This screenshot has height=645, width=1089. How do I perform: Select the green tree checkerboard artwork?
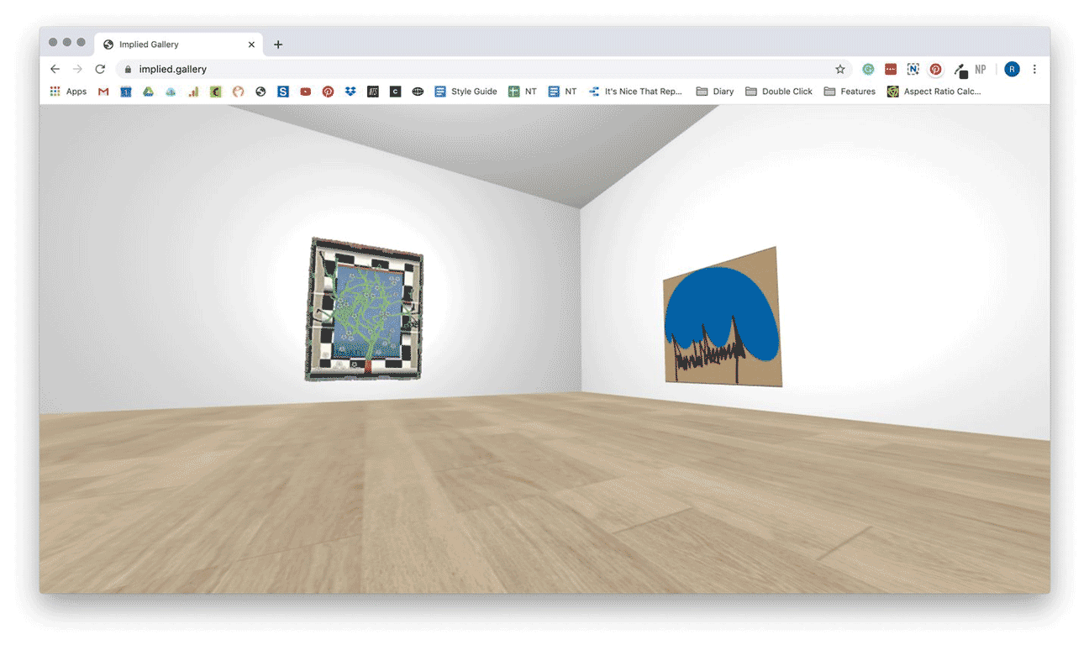click(364, 310)
